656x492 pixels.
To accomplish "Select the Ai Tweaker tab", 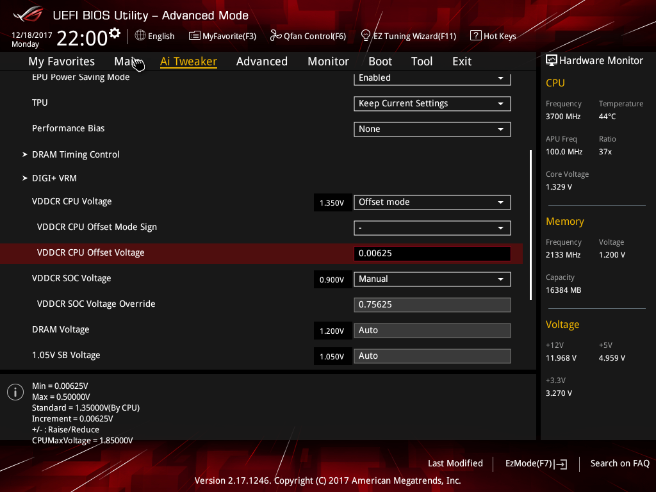I will (x=188, y=61).
